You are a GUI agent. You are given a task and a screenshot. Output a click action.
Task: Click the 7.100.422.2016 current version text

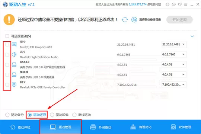click(127, 84)
